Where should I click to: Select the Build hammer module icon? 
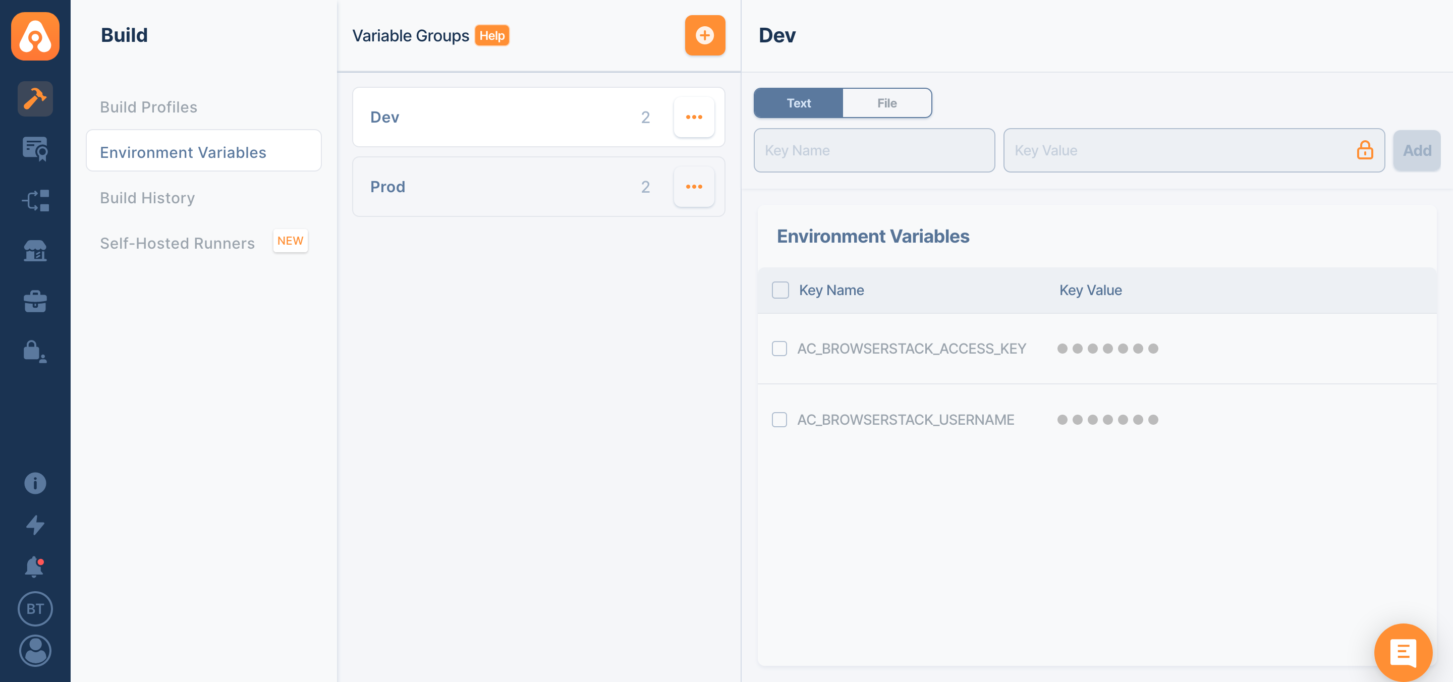point(35,99)
